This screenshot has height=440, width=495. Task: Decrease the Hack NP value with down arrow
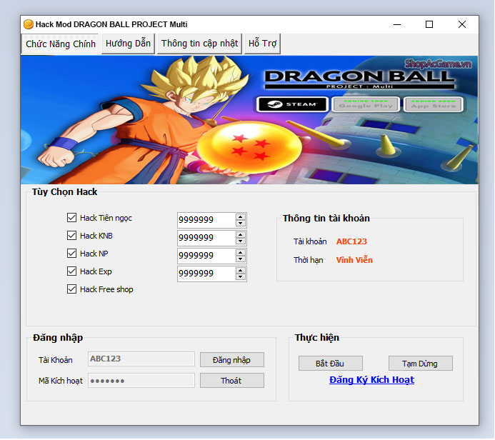click(241, 259)
